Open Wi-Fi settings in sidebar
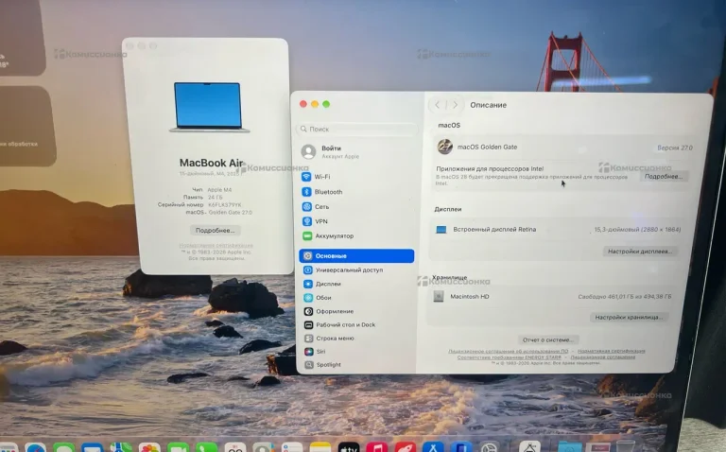726x452 pixels. click(356, 177)
